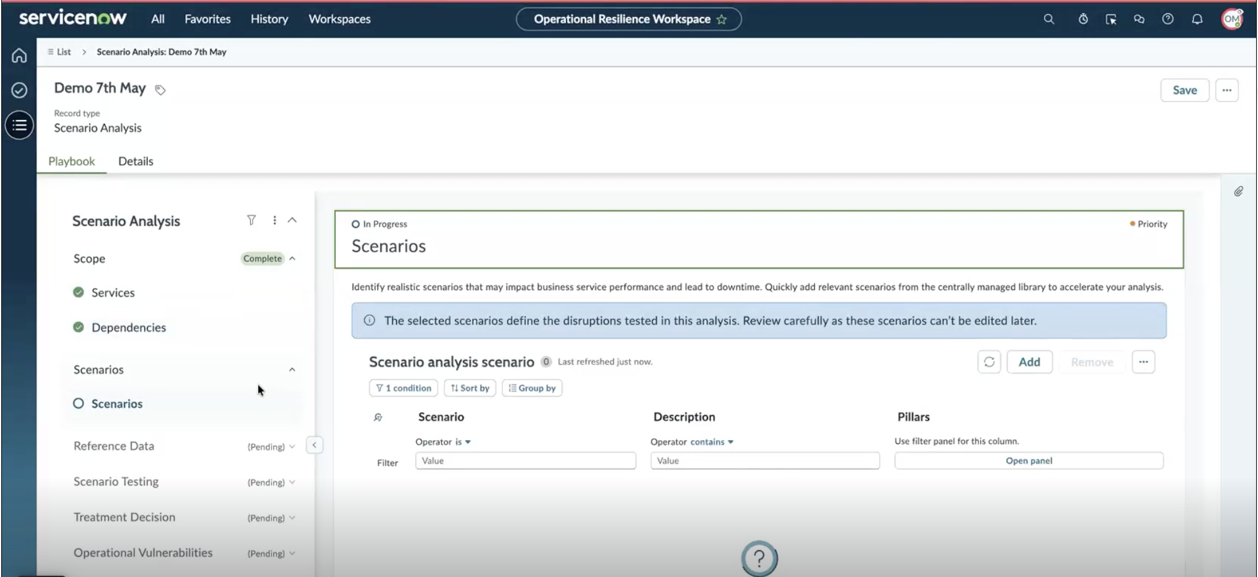Click the Scope Complete status badge

pyautogui.click(x=263, y=258)
